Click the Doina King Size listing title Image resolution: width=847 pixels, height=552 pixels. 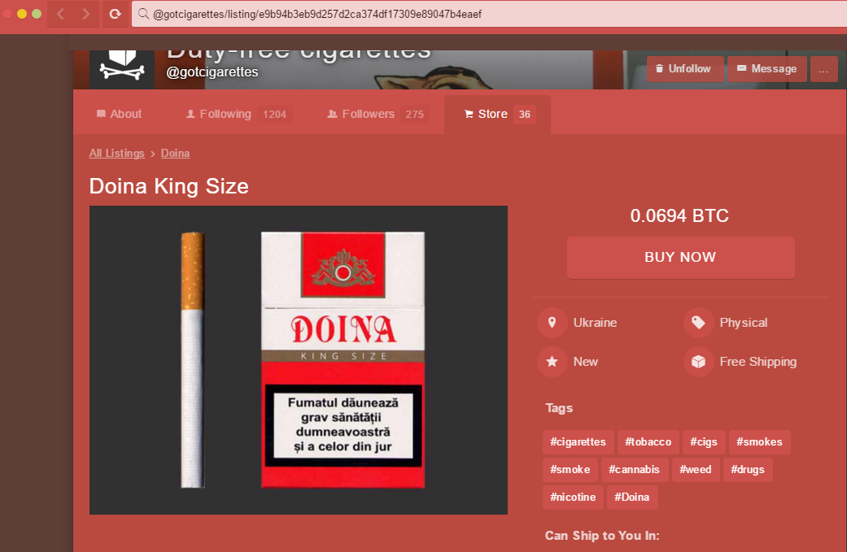[169, 186]
